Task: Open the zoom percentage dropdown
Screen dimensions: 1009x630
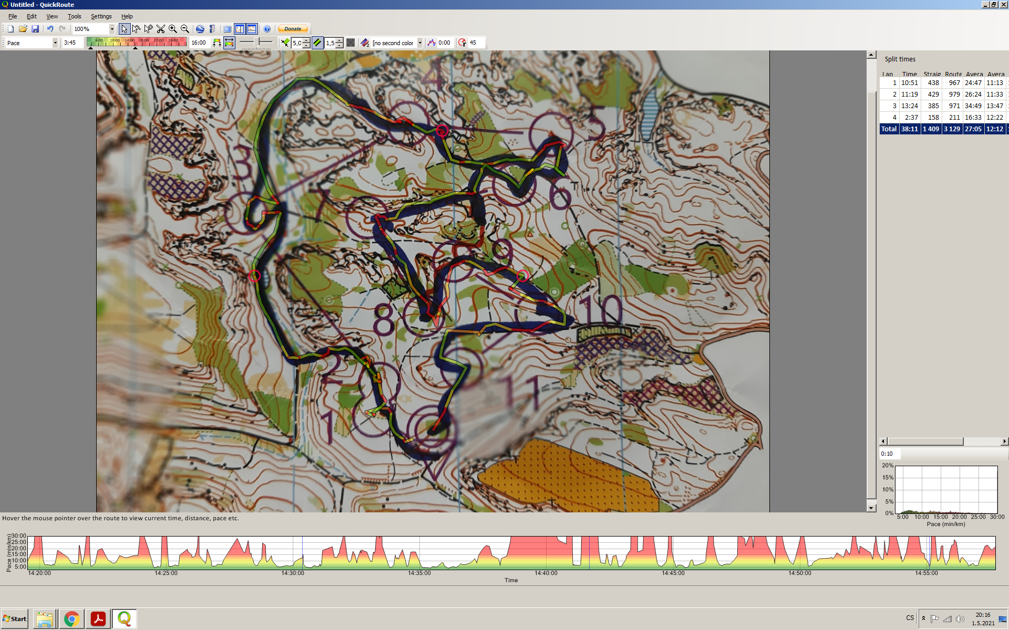Action: click(x=111, y=29)
